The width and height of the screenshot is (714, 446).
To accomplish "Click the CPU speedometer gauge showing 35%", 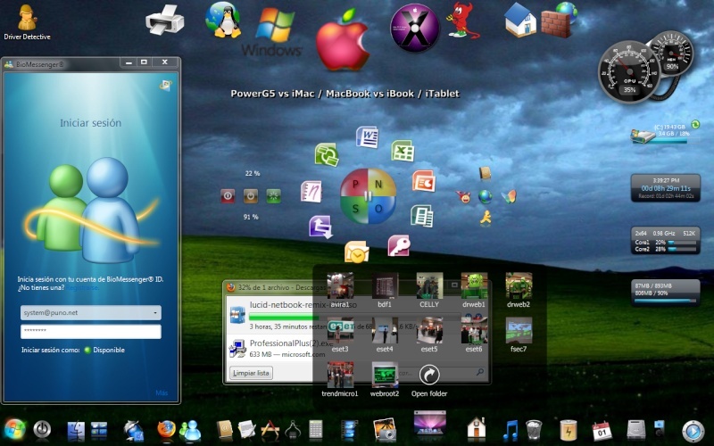I will (629, 72).
